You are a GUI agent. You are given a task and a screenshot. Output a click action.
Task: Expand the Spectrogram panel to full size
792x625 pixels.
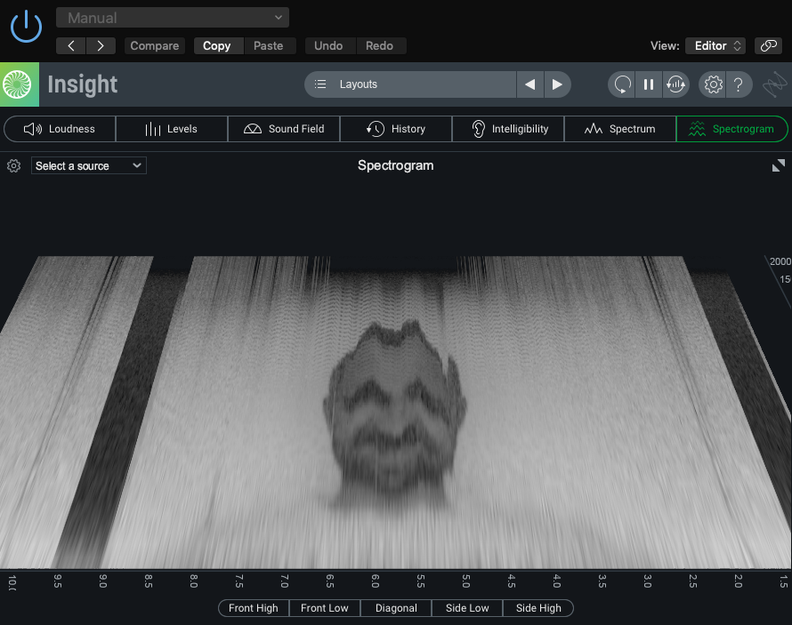(x=778, y=165)
